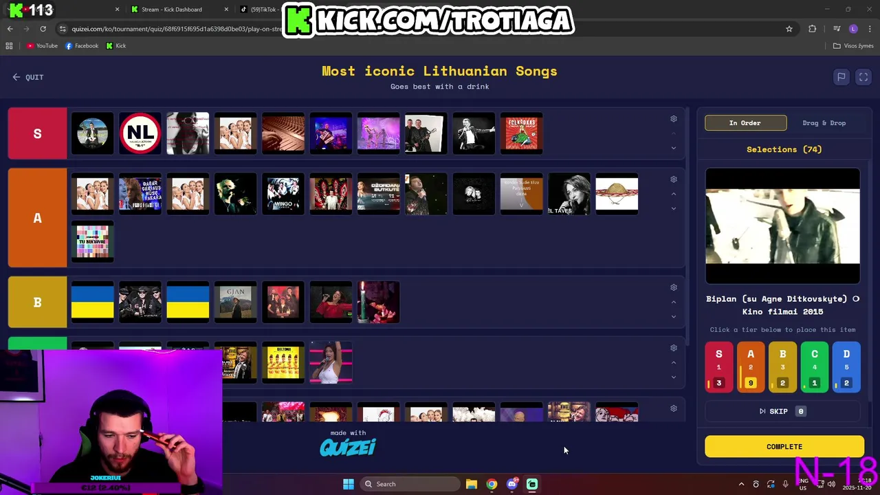Select the In Order mode
Screen dimensions: 880x495
(745, 123)
